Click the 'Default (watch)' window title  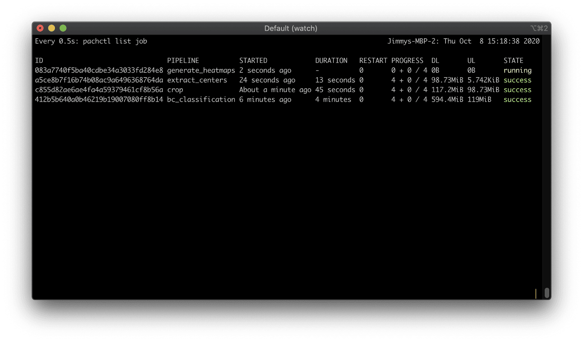291,28
